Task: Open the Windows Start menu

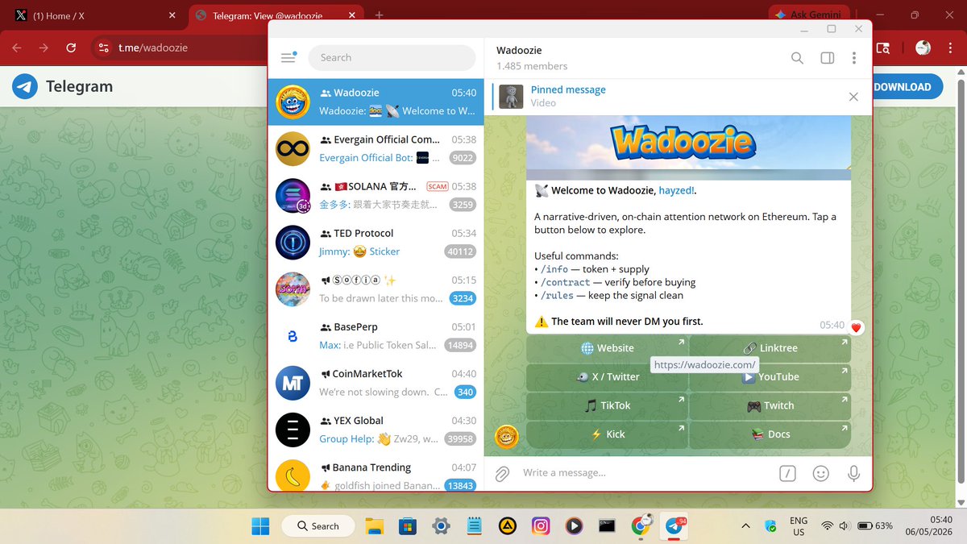Action: point(261,526)
